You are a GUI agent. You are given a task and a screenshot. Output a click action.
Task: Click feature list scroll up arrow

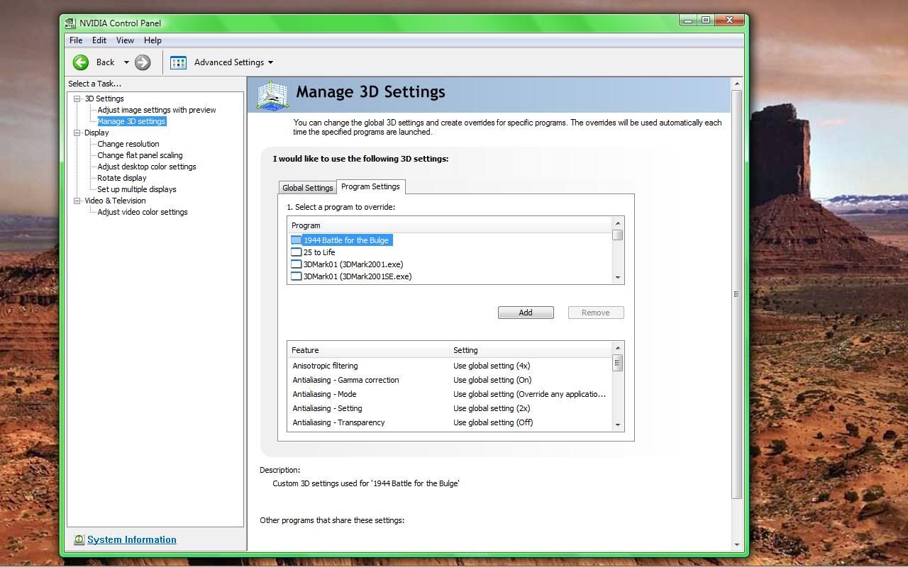pos(618,348)
